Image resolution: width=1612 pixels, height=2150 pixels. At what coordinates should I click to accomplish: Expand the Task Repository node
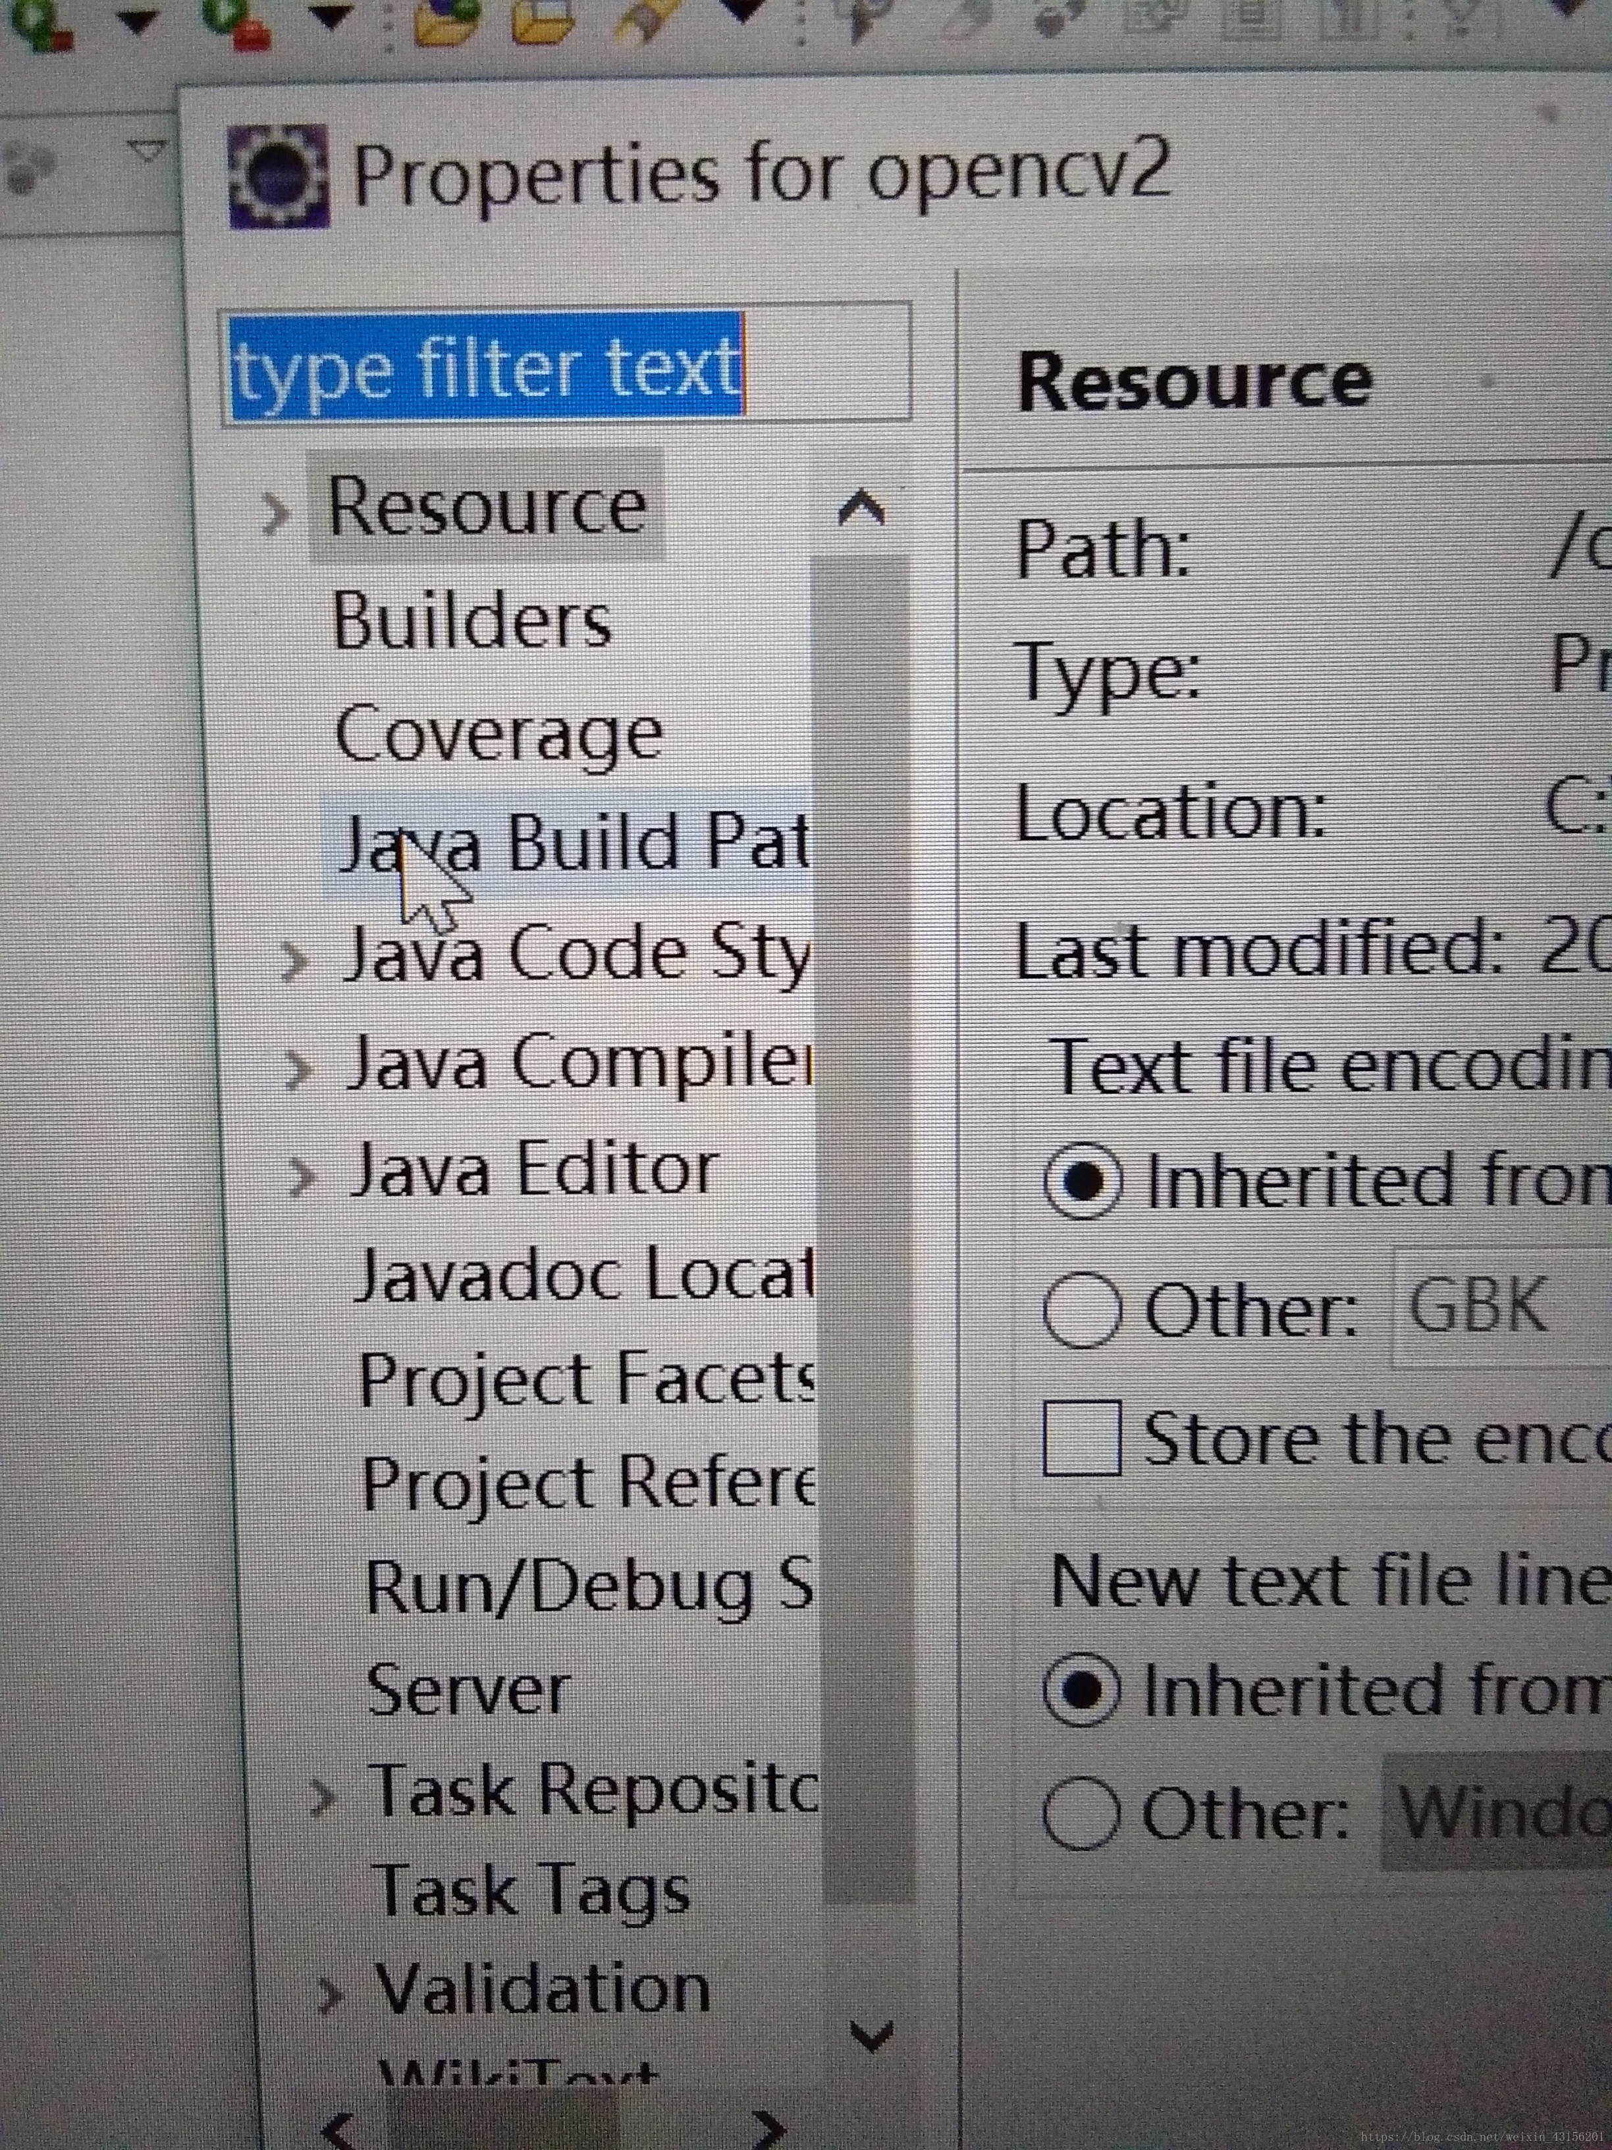pyautogui.click(x=323, y=1798)
